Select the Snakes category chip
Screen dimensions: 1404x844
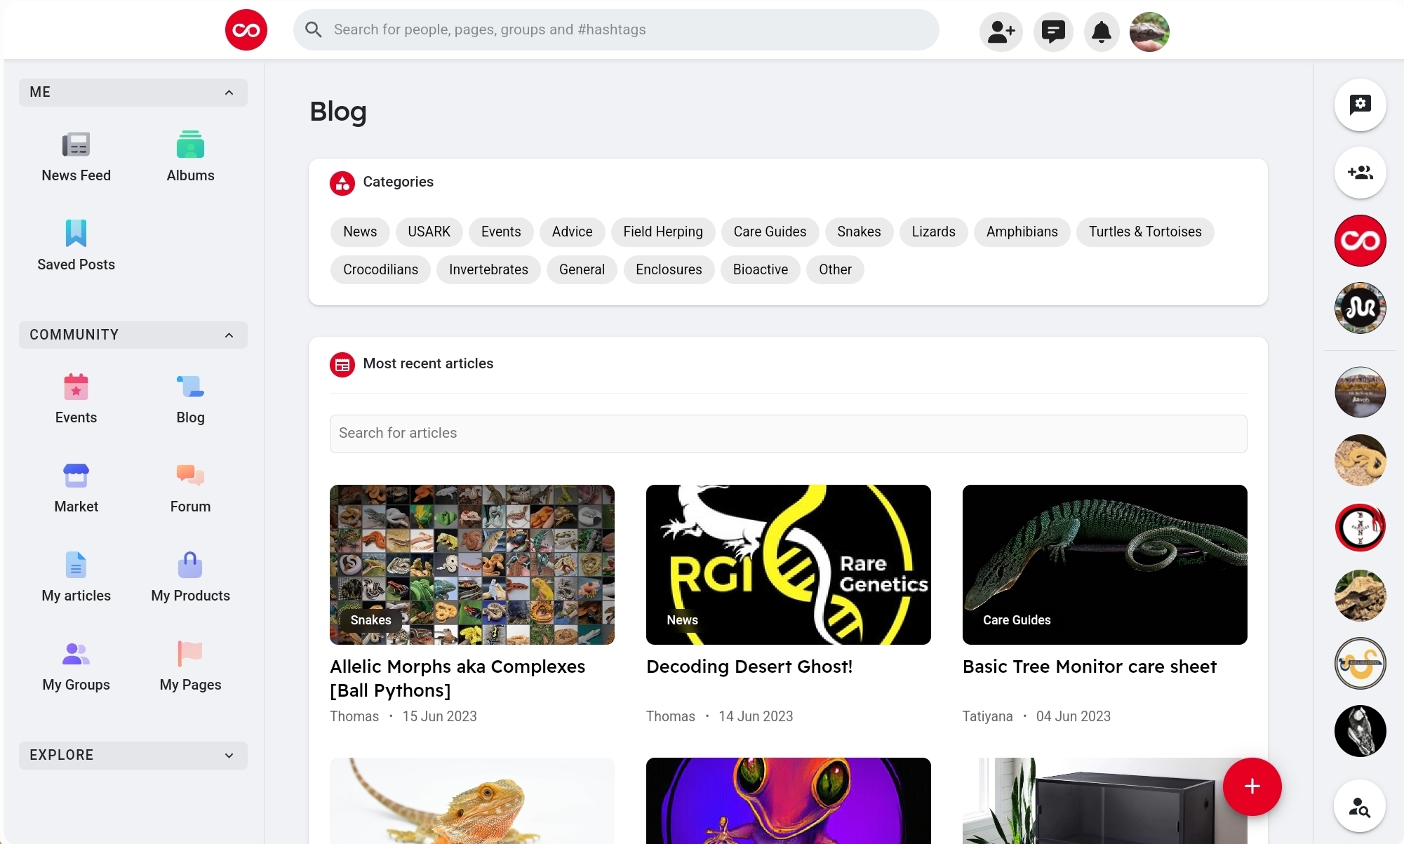click(859, 232)
